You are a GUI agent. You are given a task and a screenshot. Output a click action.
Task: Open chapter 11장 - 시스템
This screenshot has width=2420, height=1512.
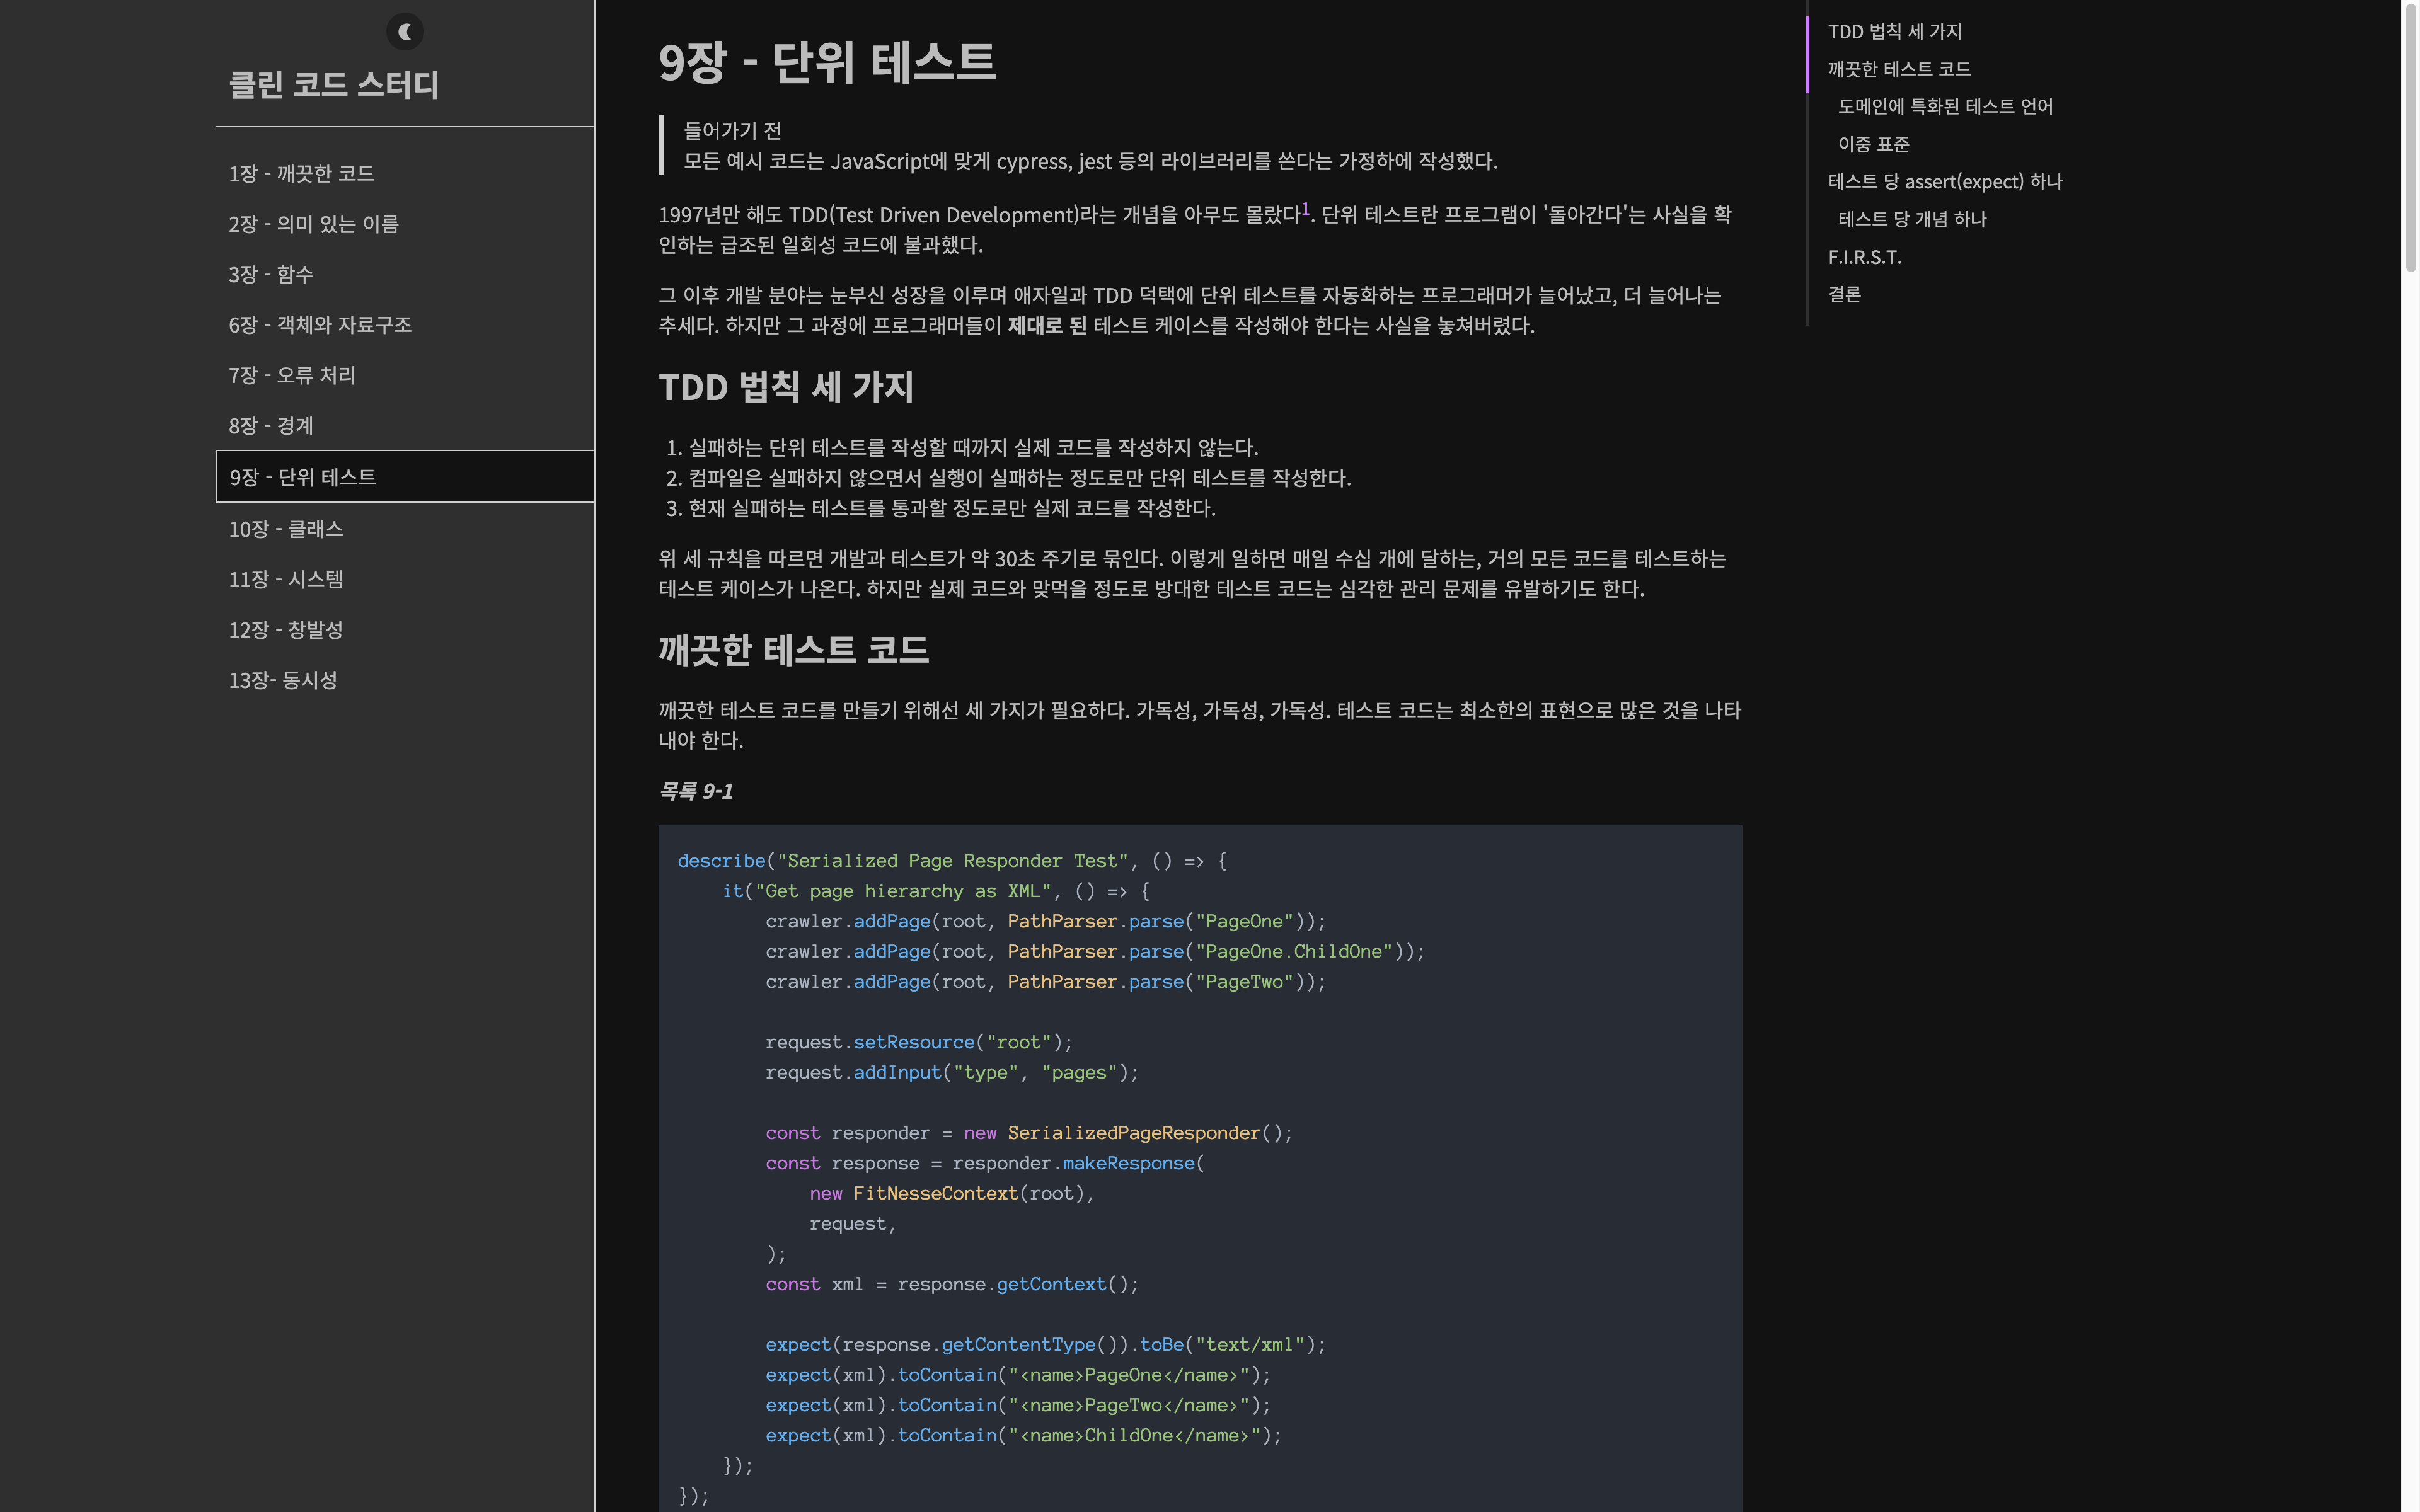point(286,579)
